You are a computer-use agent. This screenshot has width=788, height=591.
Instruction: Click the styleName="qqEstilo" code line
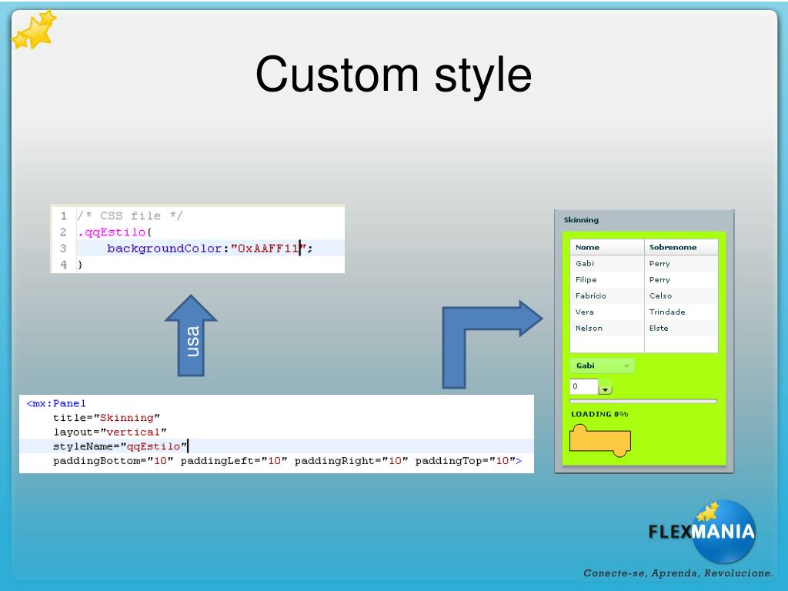[121, 446]
